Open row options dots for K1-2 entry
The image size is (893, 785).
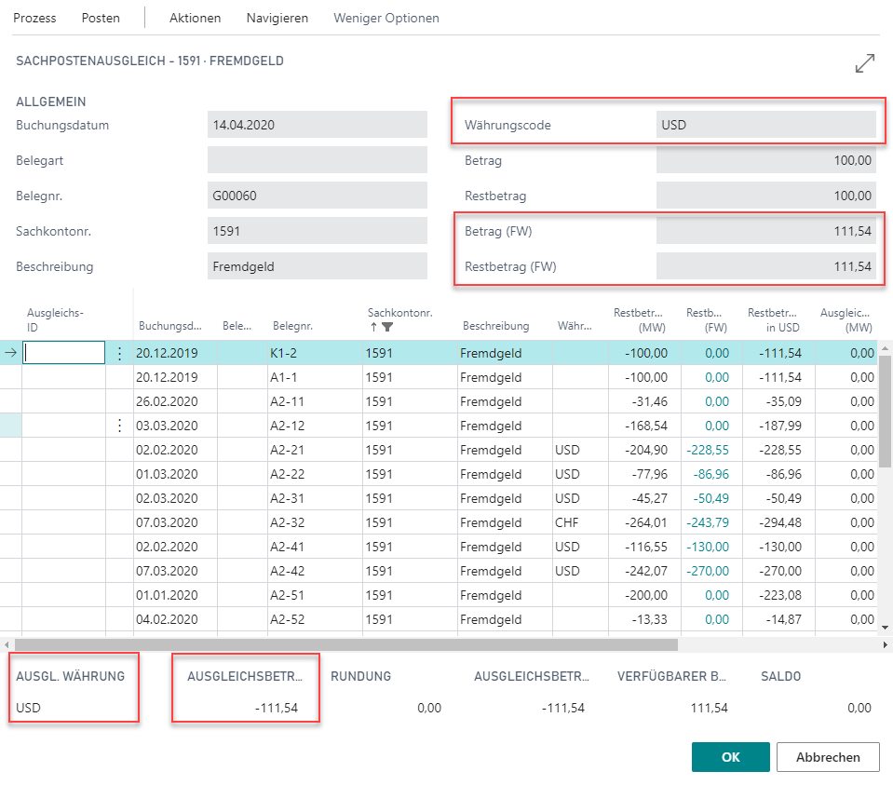119,353
